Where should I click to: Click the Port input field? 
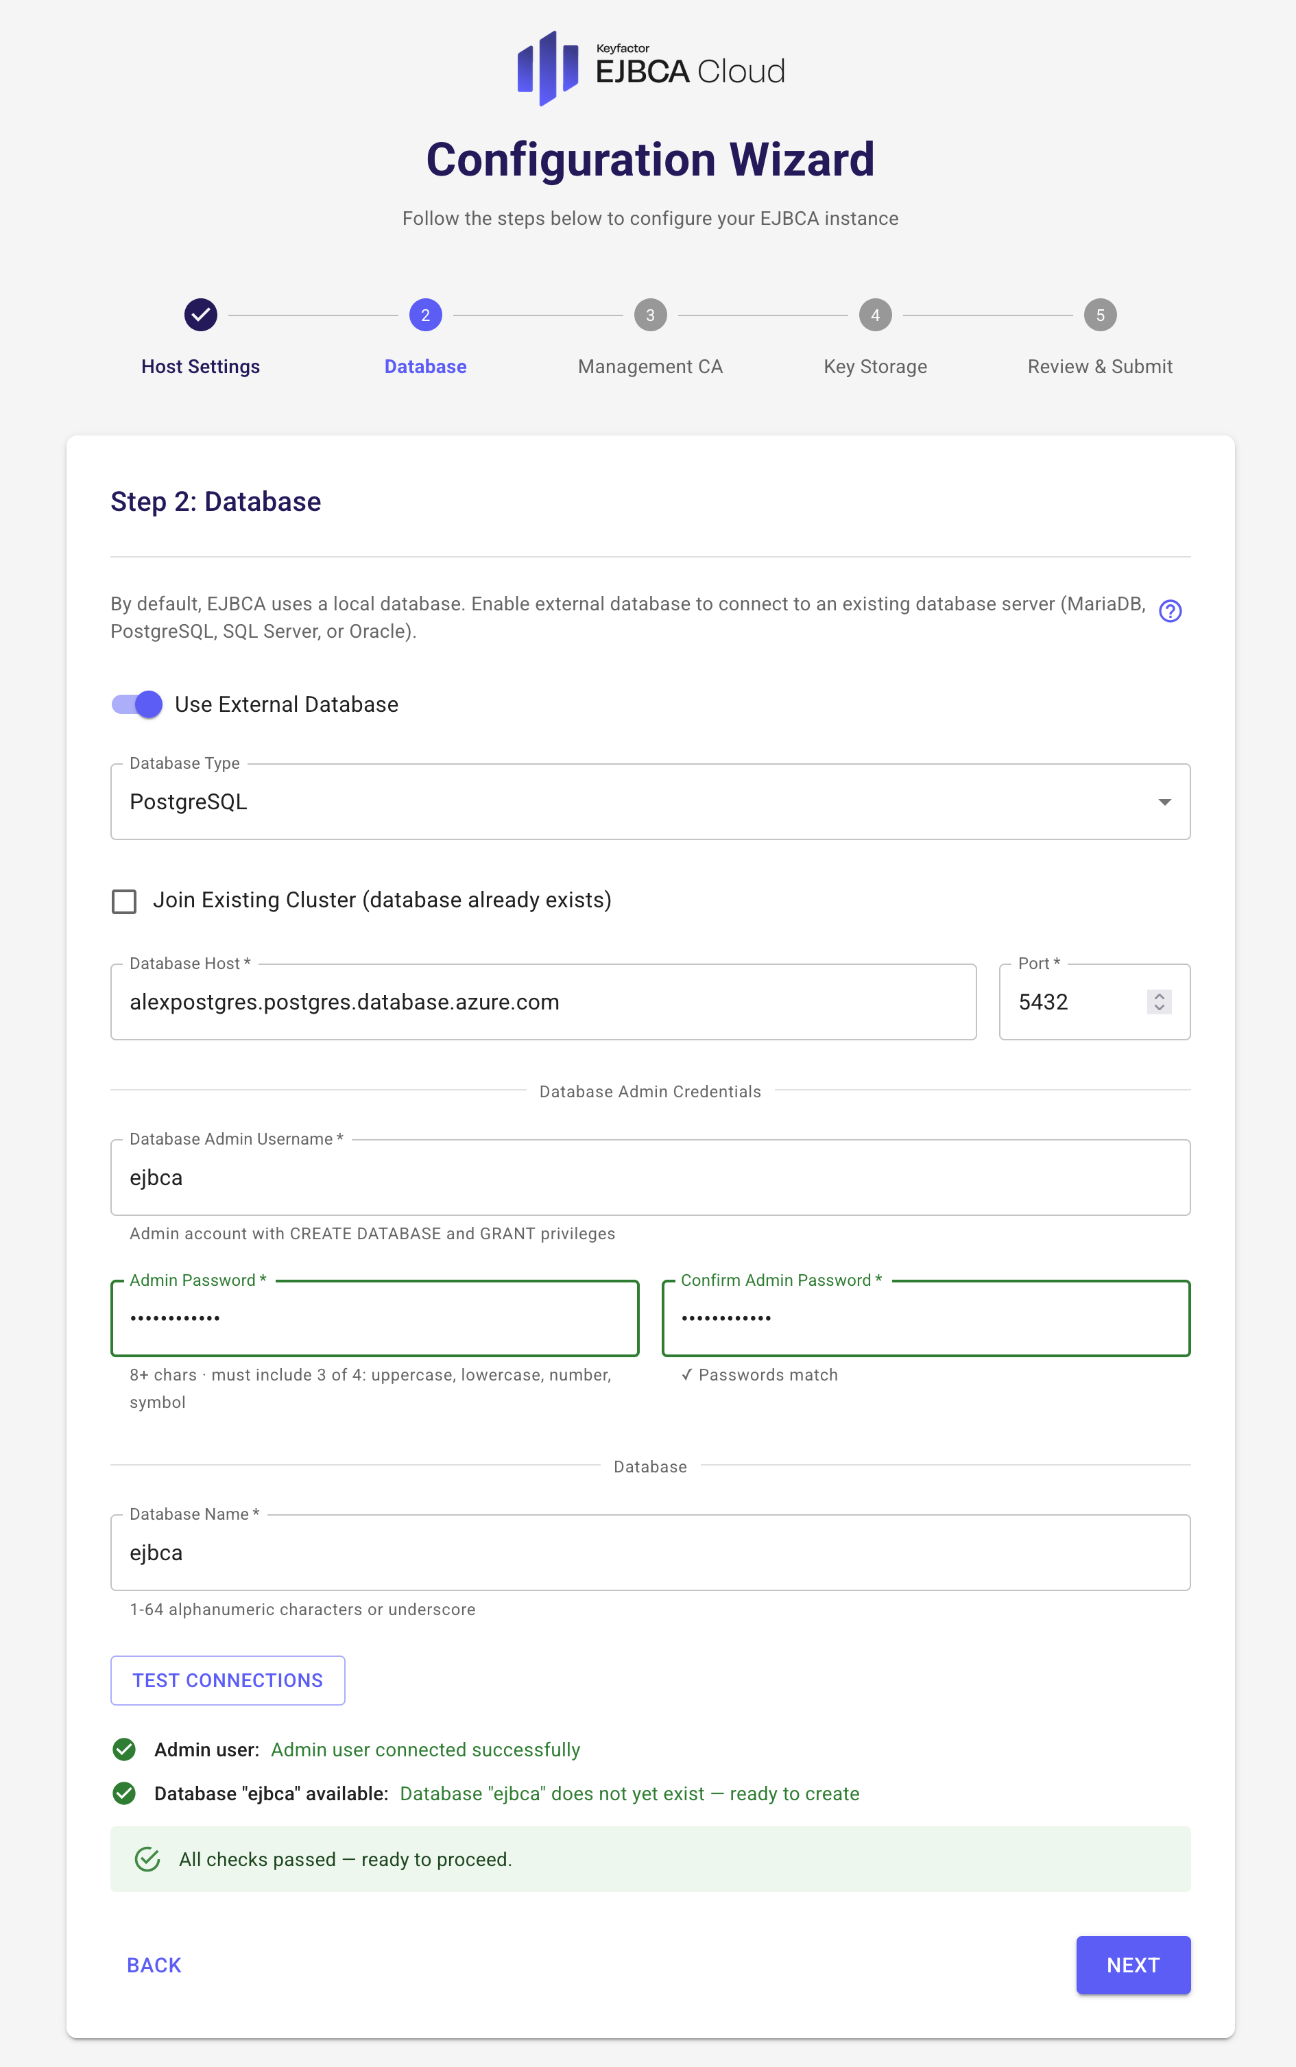click(x=1094, y=1002)
